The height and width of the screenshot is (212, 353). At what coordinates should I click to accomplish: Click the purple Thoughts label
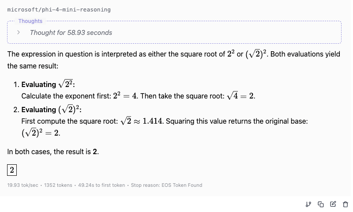[30, 21]
